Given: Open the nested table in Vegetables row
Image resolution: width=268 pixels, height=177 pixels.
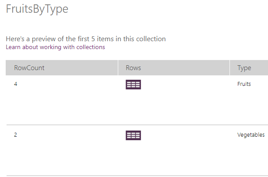Looking at the screenshot, I should click(x=133, y=135).
